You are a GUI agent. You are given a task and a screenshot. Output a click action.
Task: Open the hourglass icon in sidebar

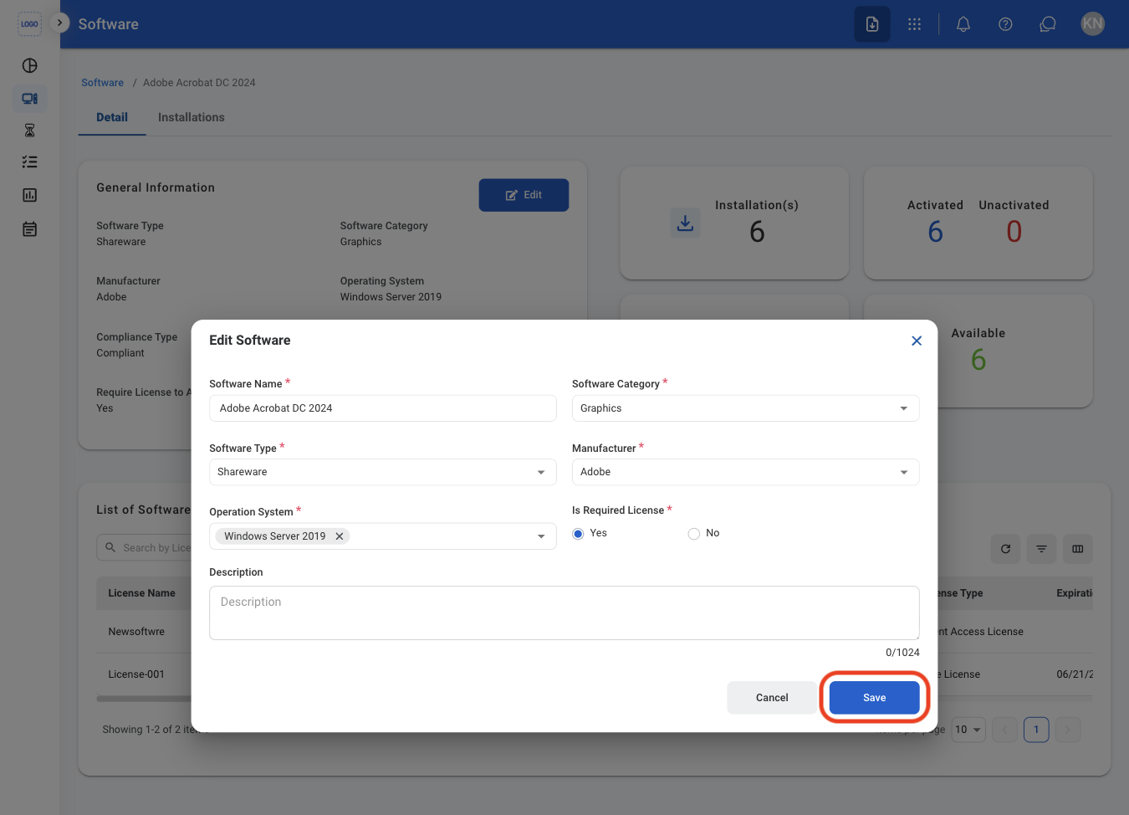[29, 130]
